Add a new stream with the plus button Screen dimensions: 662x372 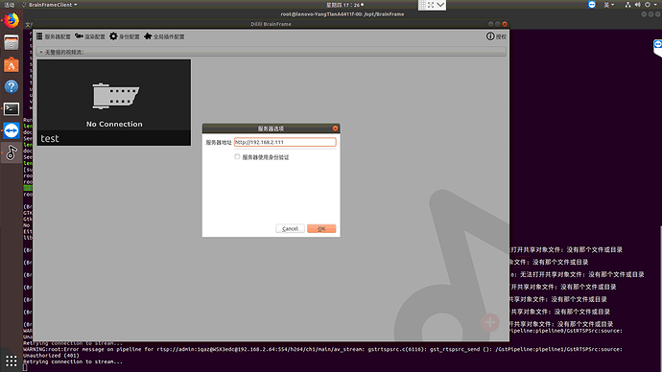pos(489,323)
